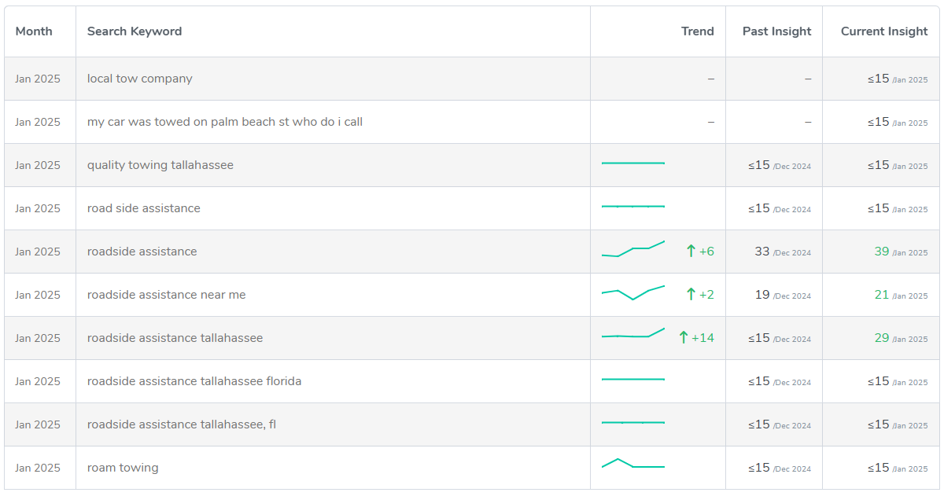Sort by the Search Keyword header
944x496 pixels.
(x=135, y=31)
